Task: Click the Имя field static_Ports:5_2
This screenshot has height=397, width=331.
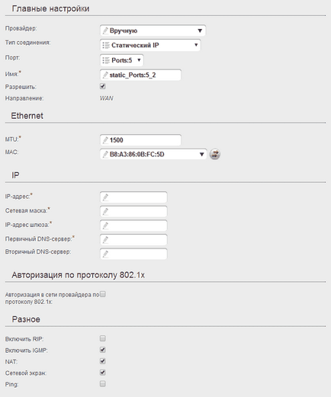Action: 140,75
